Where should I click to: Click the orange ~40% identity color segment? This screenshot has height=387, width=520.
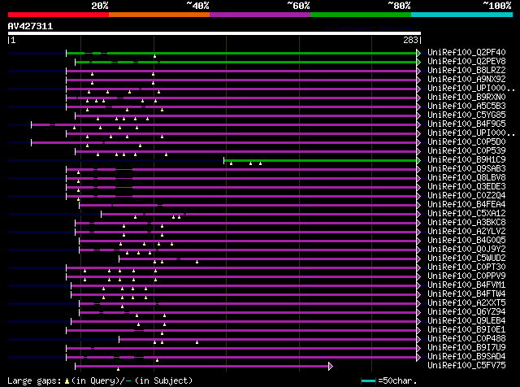tap(159, 15)
